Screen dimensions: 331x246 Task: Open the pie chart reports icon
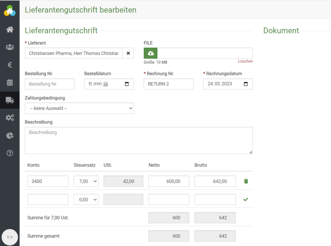tap(10, 136)
